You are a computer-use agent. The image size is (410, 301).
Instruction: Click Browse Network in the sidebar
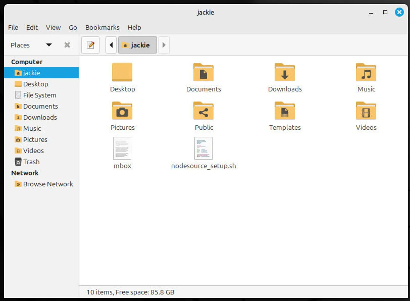48,184
